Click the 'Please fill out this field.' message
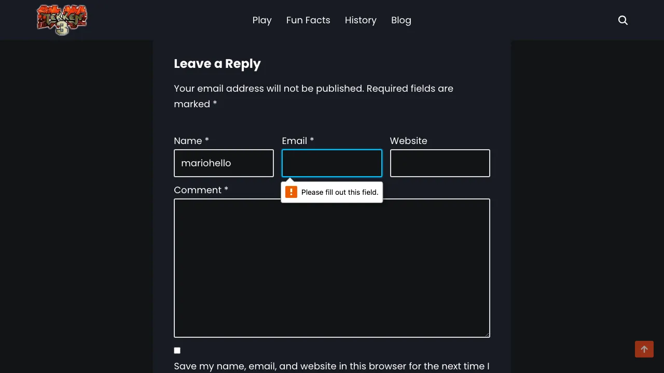Viewport: 664px width, 373px height. point(340,192)
